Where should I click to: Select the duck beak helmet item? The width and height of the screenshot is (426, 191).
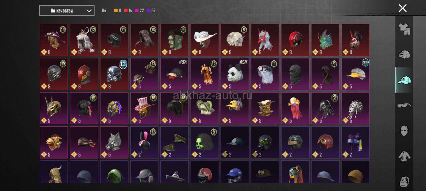pyautogui.click(x=235, y=108)
